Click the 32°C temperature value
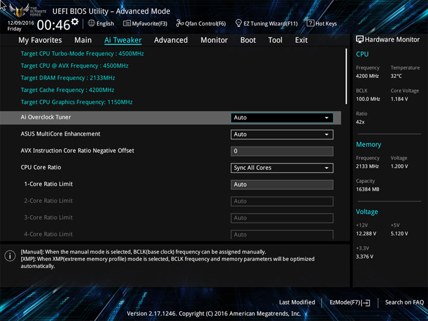Viewport: 428px width, 321px height. pyautogui.click(x=396, y=76)
